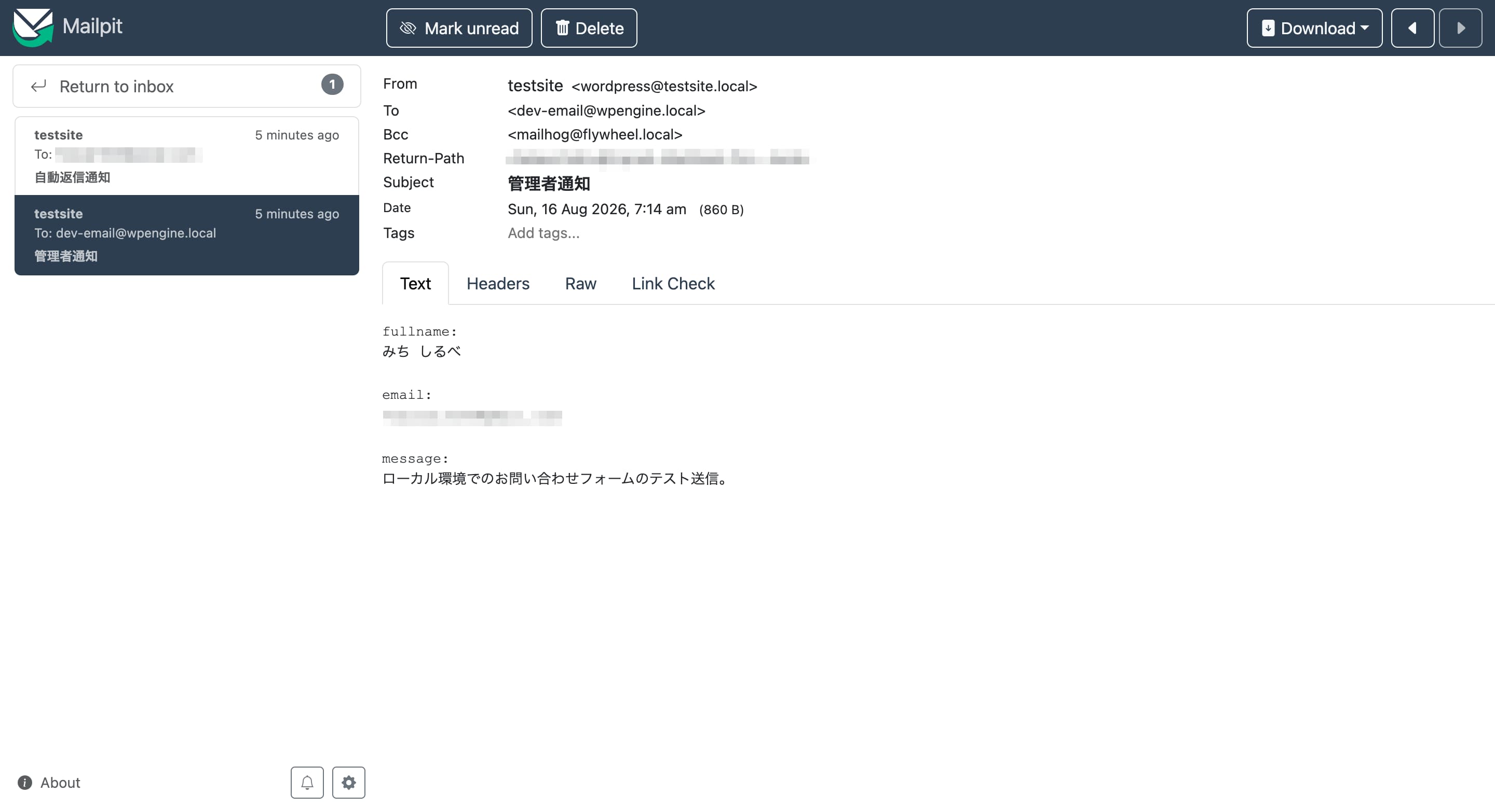Click the fullname value みち しるべ

coord(422,351)
